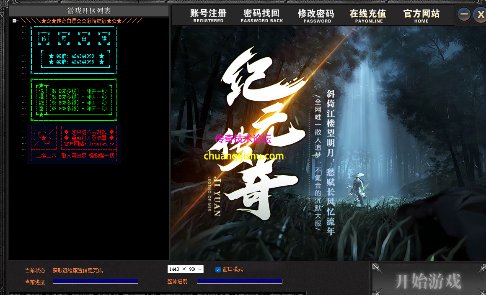
Task: Select the 白 character icon
Action: pos(83,38)
